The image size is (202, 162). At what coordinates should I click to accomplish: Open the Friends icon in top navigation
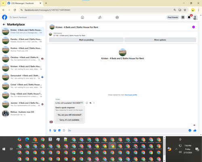(x=100, y=17)
